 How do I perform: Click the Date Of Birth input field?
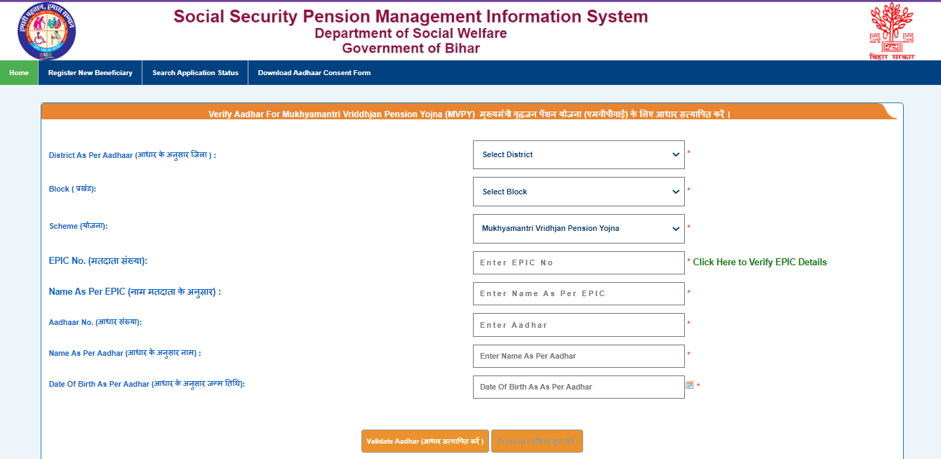pyautogui.click(x=578, y=387)
